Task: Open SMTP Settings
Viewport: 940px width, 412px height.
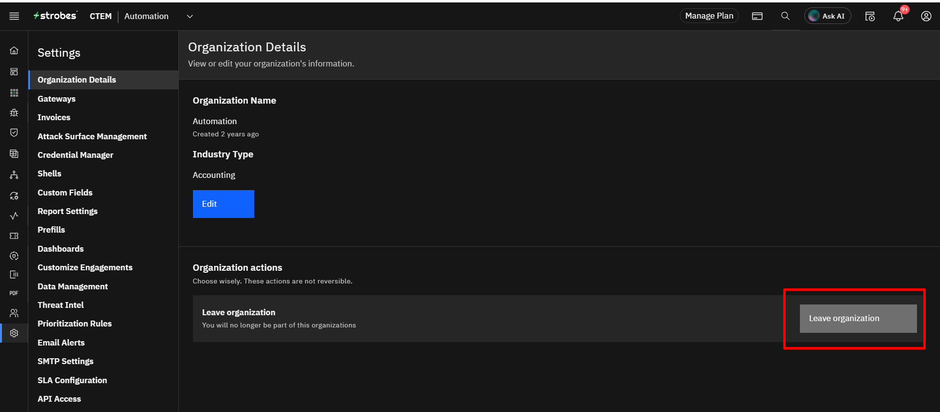Action: (x=66, y=361)
